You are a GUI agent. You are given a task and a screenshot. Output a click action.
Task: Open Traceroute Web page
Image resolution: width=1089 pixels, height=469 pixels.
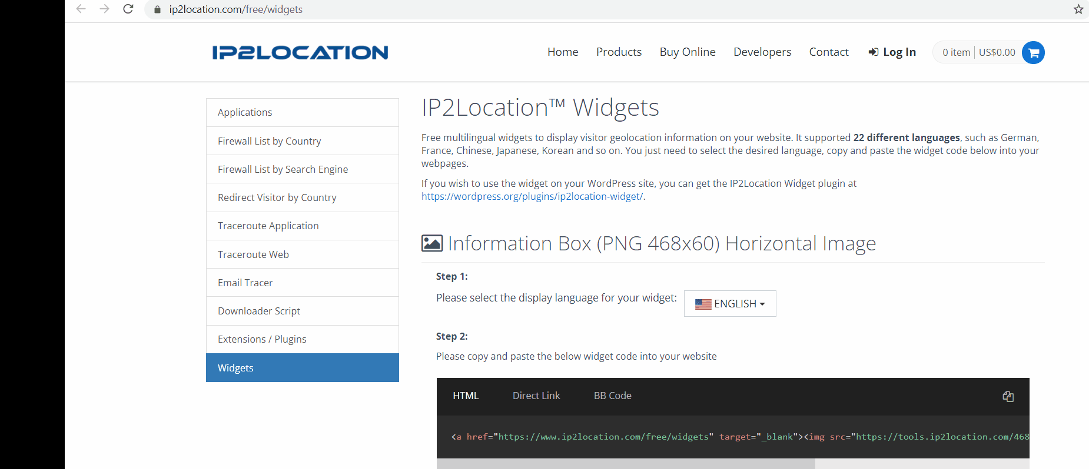click(303, 254)
